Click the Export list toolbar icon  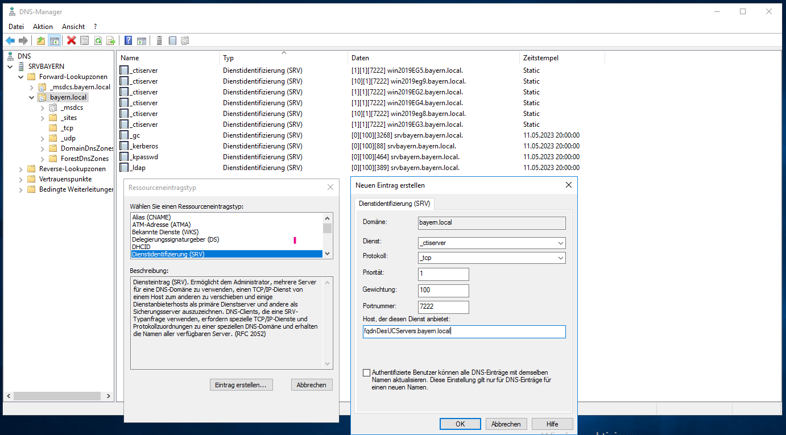tap(111, 40)
